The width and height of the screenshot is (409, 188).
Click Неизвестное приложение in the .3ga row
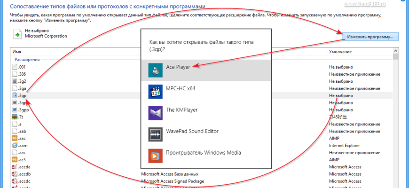[x=354, y=88]
